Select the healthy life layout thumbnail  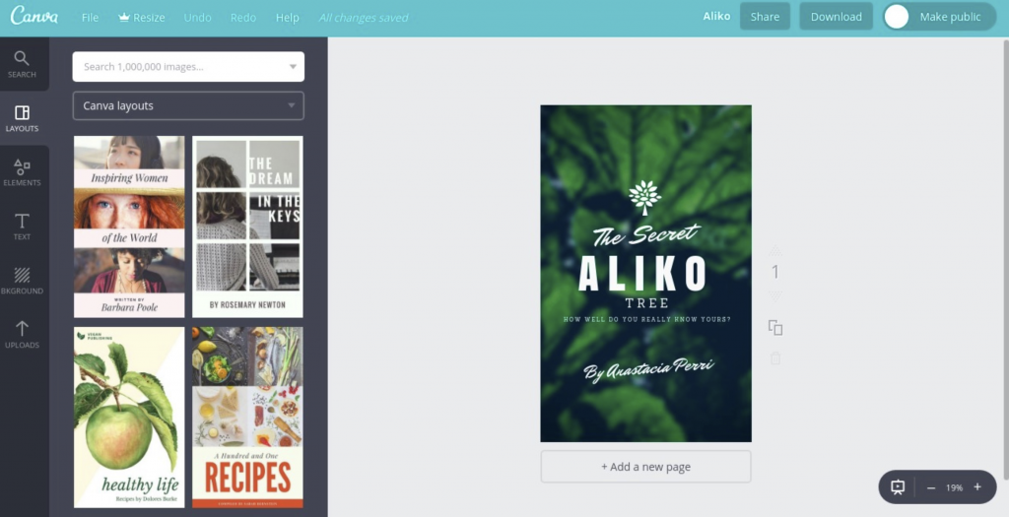[x=129, y=418]
